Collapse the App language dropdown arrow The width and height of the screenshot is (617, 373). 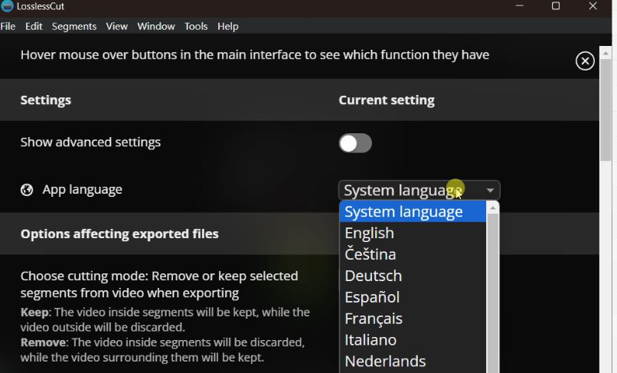490,191
